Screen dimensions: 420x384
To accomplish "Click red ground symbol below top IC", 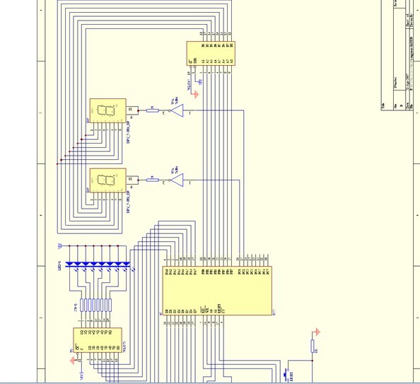I will [x=197, y=94].
